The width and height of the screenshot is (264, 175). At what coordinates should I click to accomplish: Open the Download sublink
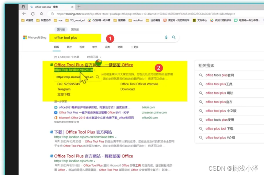tap(127, 89)
